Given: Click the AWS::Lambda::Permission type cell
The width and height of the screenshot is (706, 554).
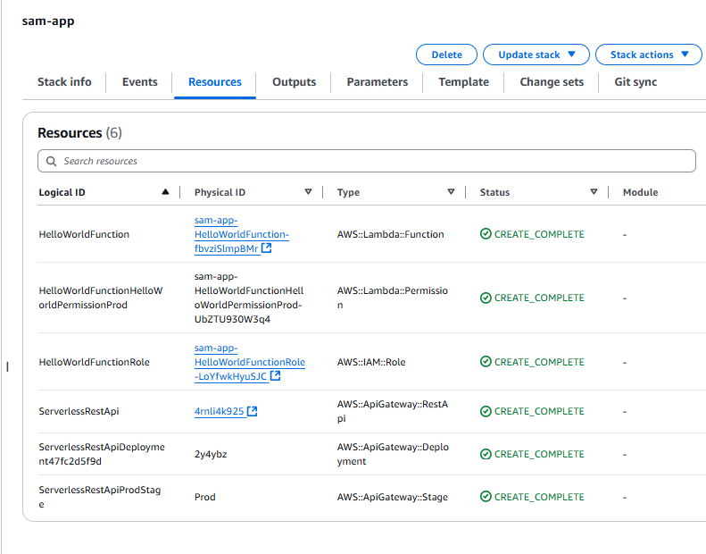Looking at the screenshot, I should tap(393, 298).
